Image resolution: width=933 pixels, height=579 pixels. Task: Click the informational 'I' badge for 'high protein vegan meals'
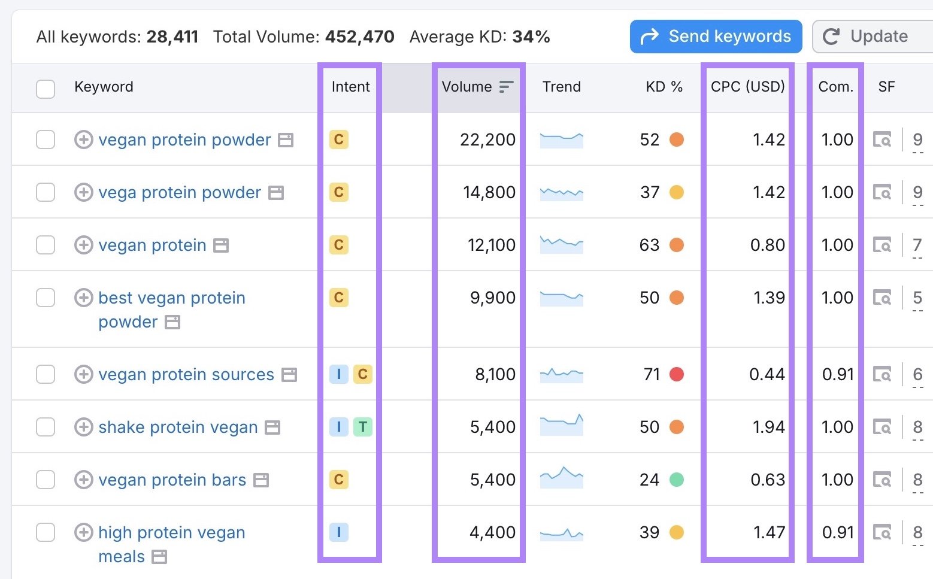pyautogui.click(x=338, y=532)
